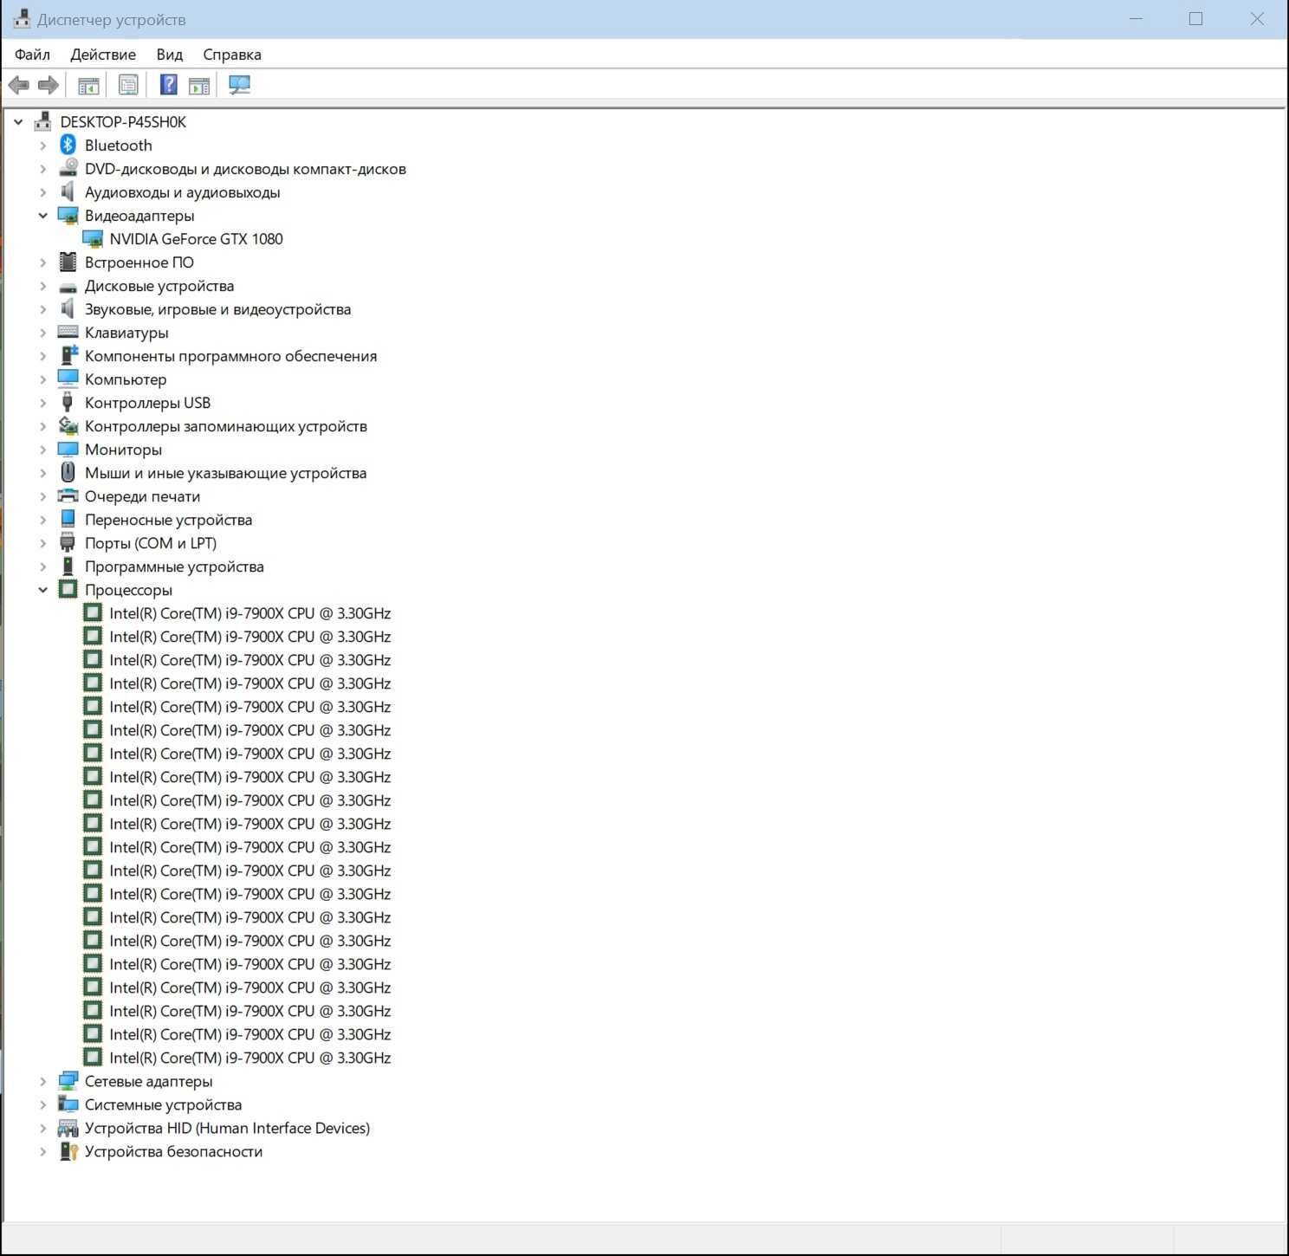Open the Справка menu
1289x1256 pixels.
[x=232, y=54]
